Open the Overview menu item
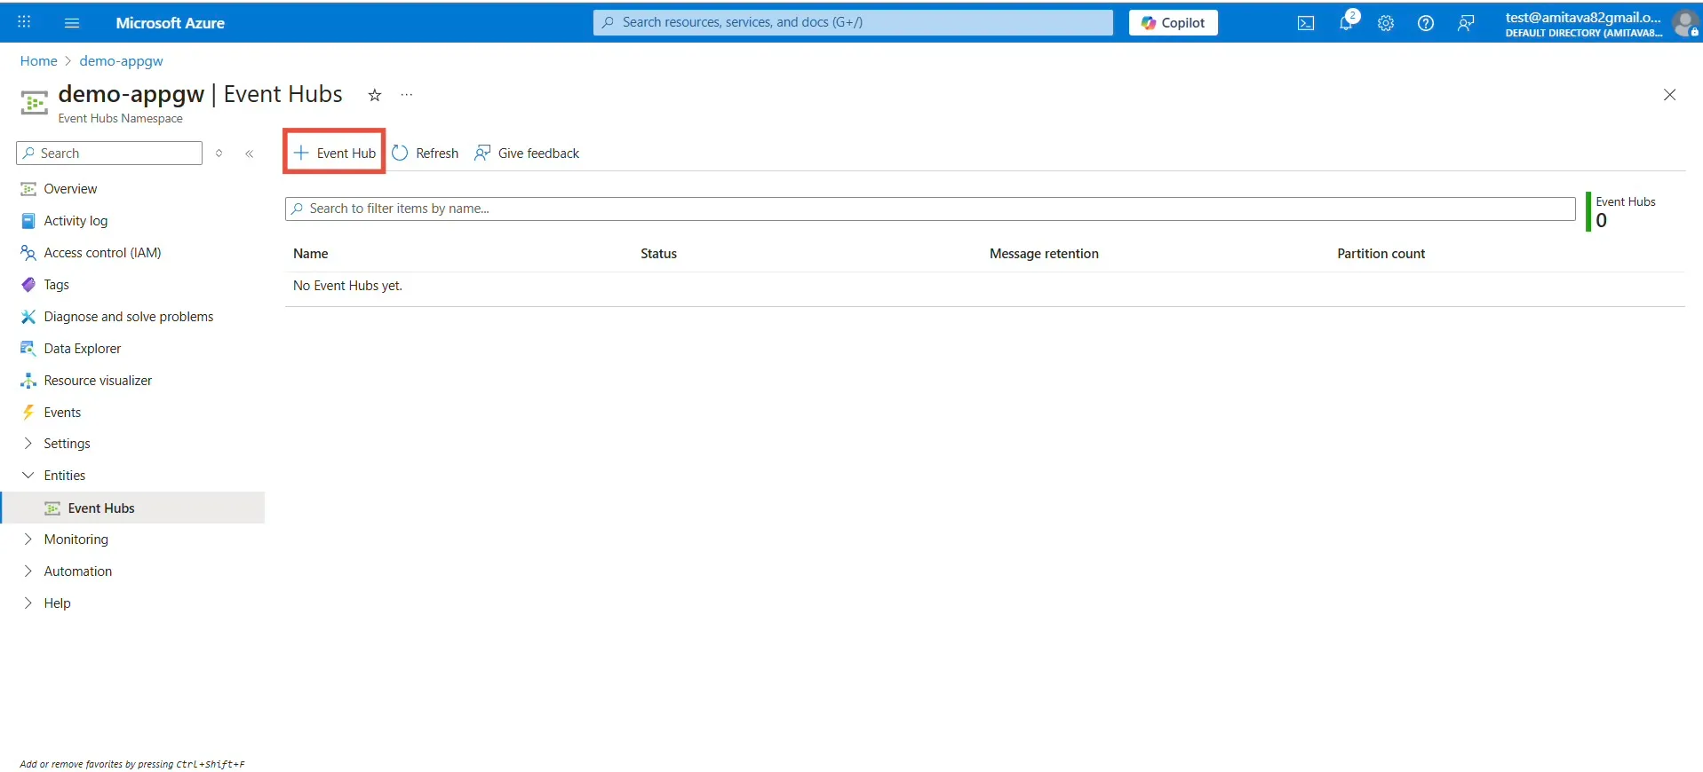 tap(70, 189)
